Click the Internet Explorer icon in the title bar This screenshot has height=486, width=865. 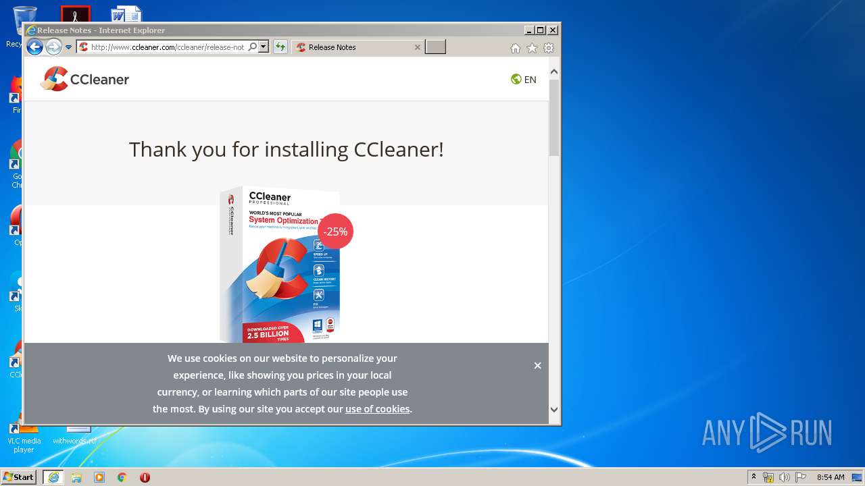(30, 30)
